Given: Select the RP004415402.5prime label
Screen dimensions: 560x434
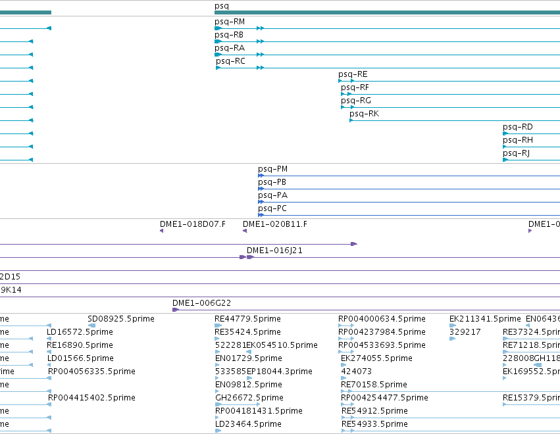Looking at the screenshot, I should tap(91, 398).
